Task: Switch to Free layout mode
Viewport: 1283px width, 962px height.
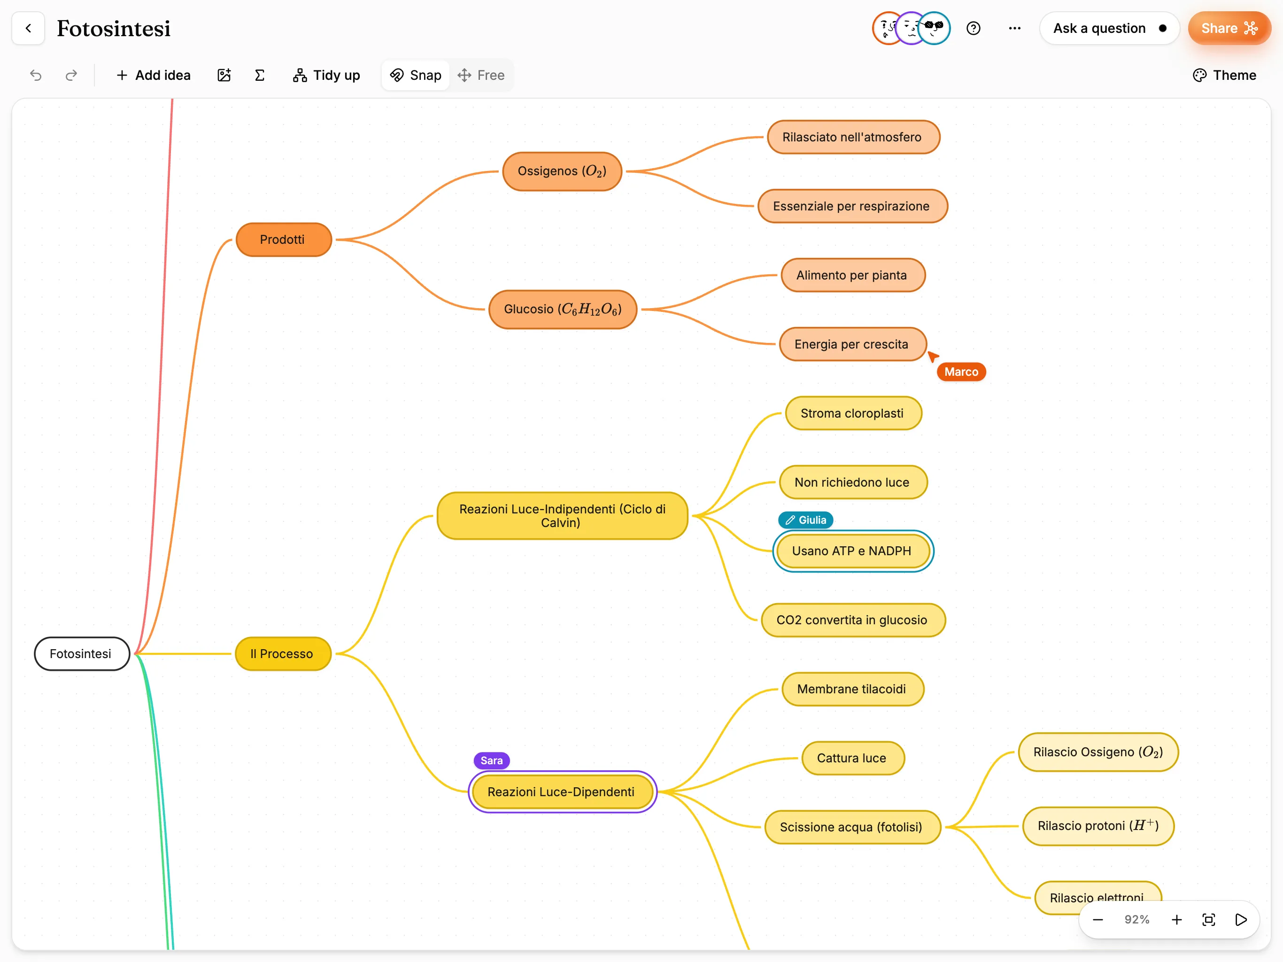Action: [481, 76]
